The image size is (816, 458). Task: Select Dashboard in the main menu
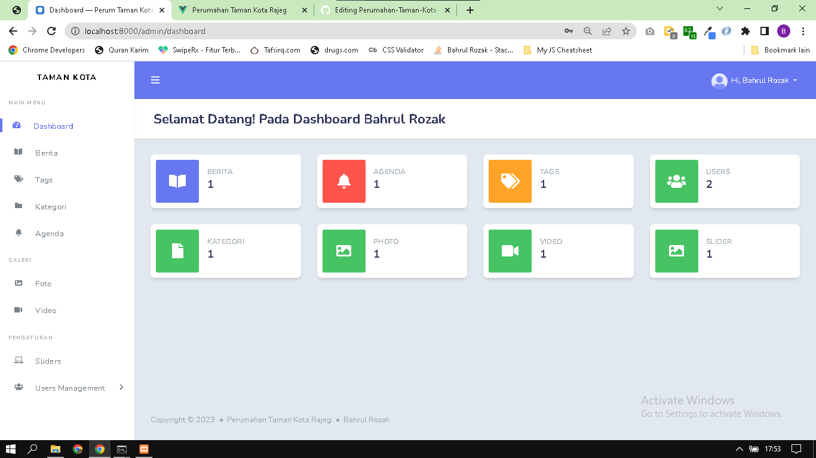pos(53,126)
